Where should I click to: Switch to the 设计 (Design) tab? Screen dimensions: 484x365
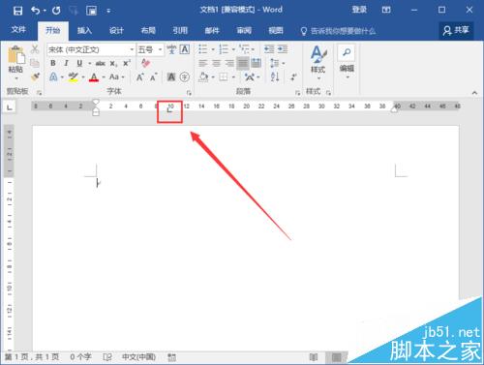click(x=116, y=30)
